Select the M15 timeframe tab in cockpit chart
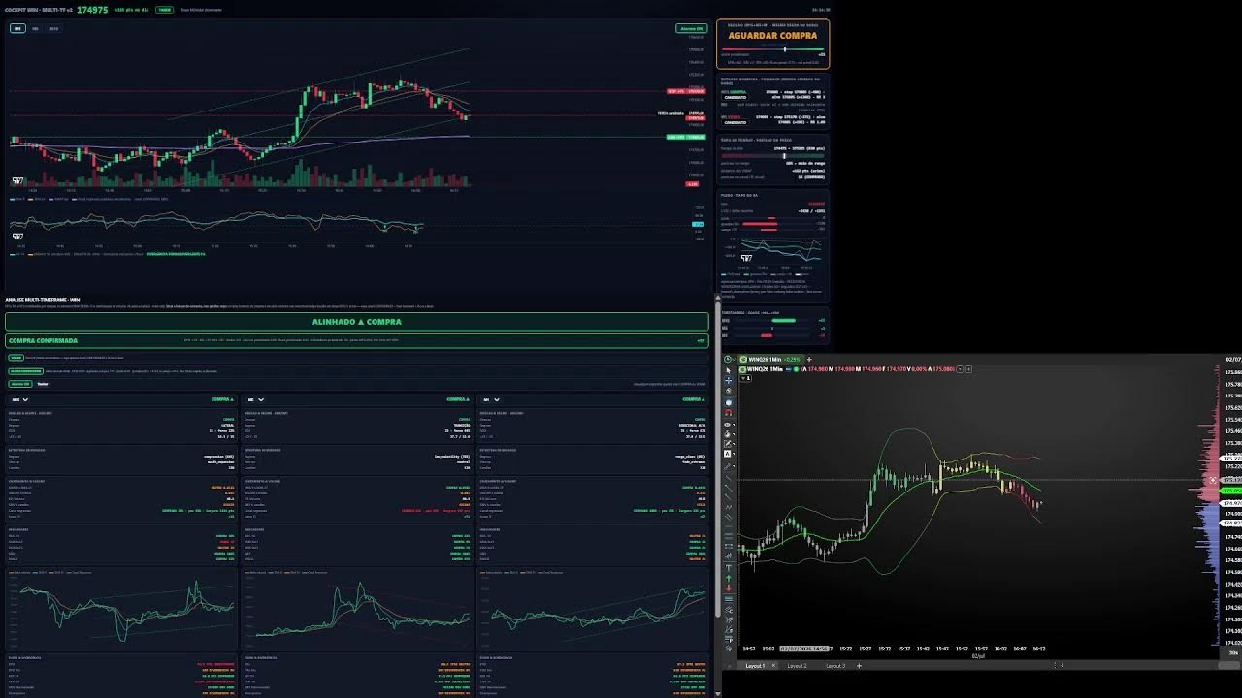 click(x=53, y=28)
